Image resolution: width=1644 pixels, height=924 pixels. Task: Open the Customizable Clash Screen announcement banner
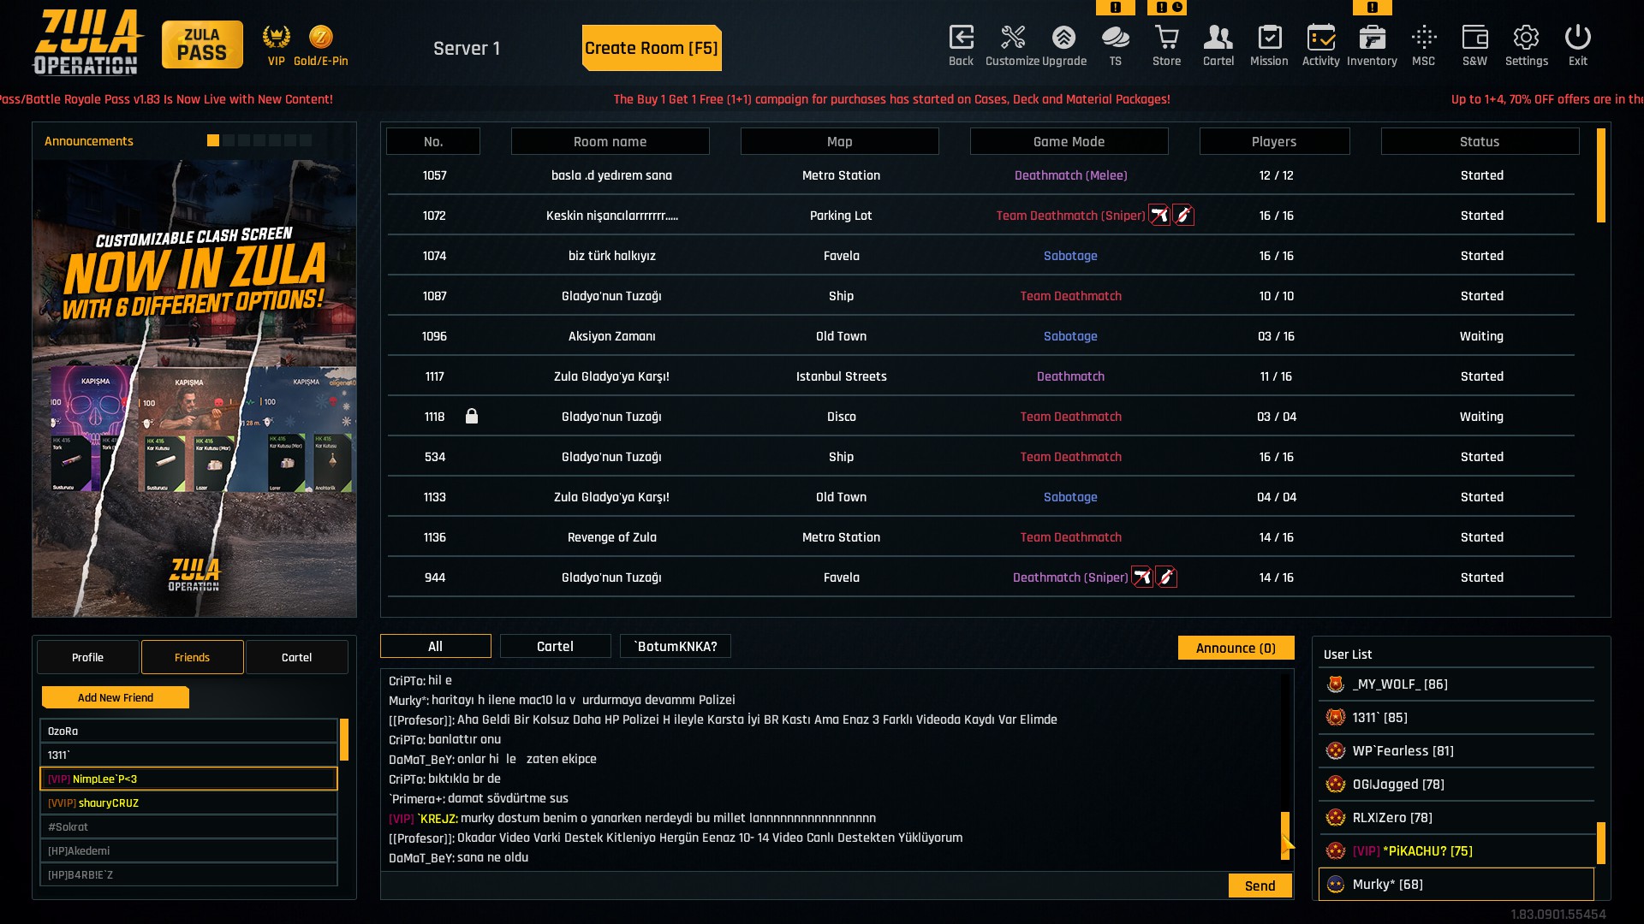pos(194,388)
